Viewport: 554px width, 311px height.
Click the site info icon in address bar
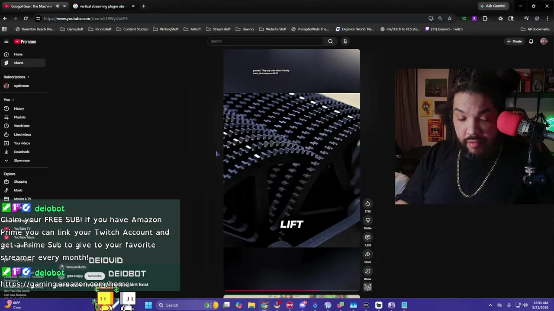38,19
